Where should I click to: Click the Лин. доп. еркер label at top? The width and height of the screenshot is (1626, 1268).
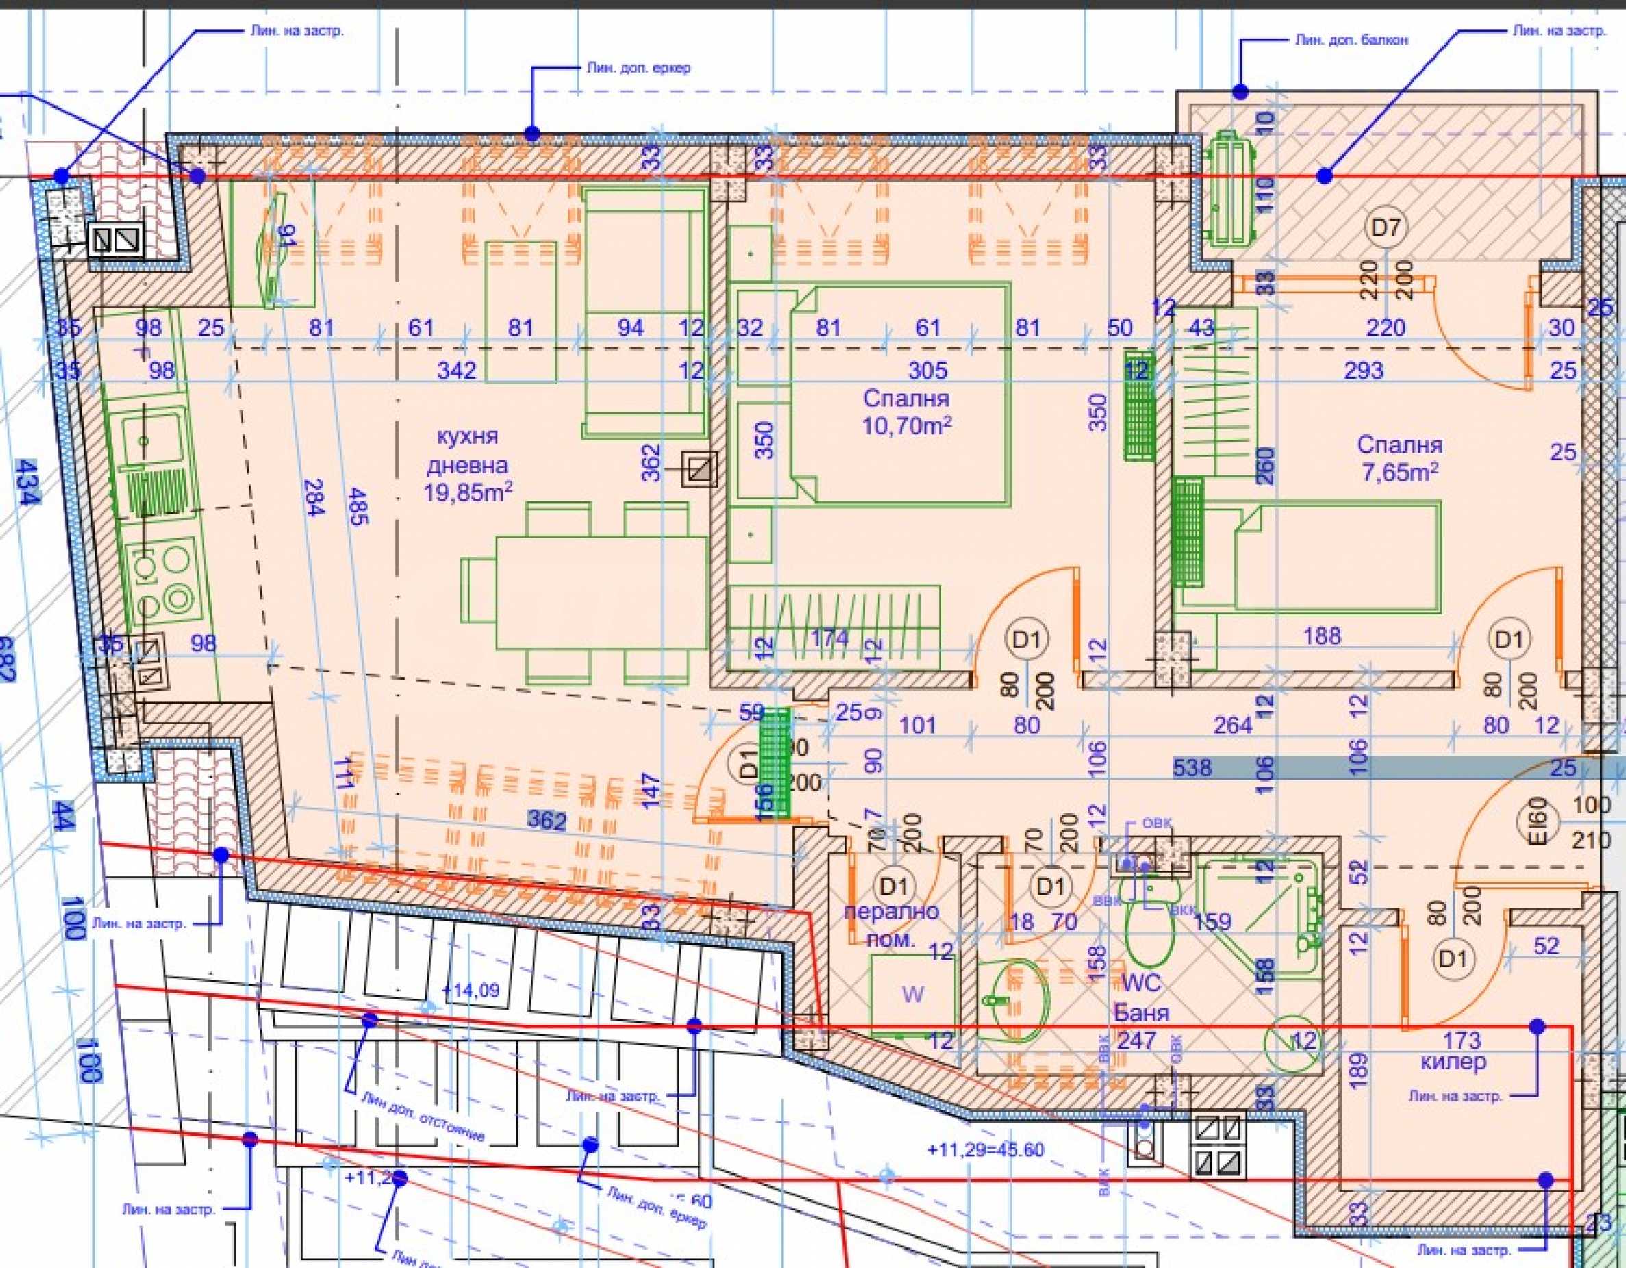[x=638, y=68]
